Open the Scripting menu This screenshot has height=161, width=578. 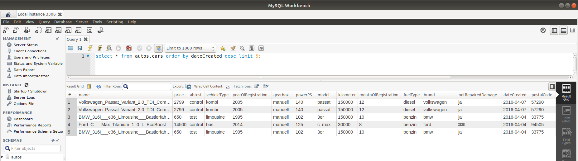point(114,22)
